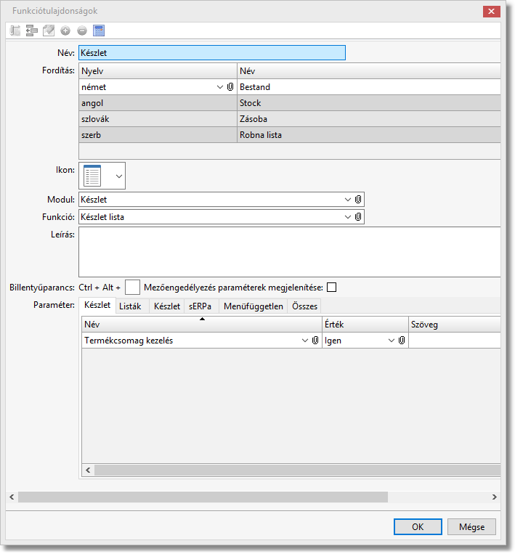Screen dimensions: 515x554
Task: Click the paperclip icon in the német row
Action: pyautogui.click(x=230, y=87)
